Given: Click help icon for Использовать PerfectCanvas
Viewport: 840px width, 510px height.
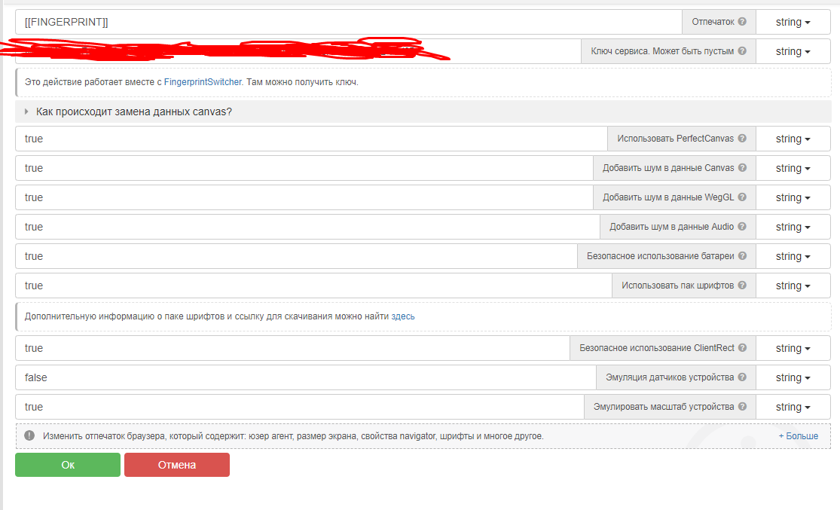Looking at the screenshot, I should [742, 139].
